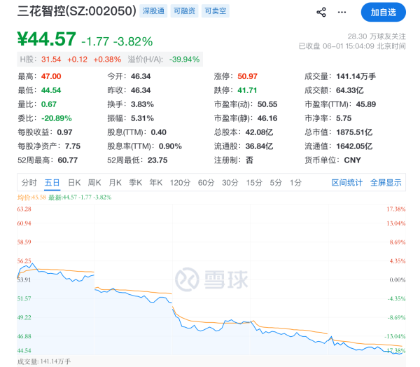Click the 货币单位 value CNY
420x367 pixels.
pyautogui.click(x=353, y=160)
